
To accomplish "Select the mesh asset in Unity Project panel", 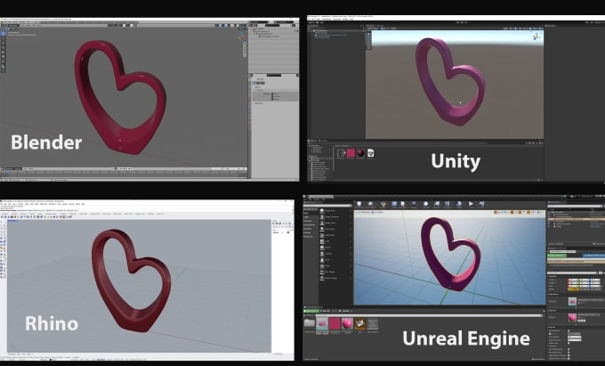I will pyautogui.click(x=341, y=153).
